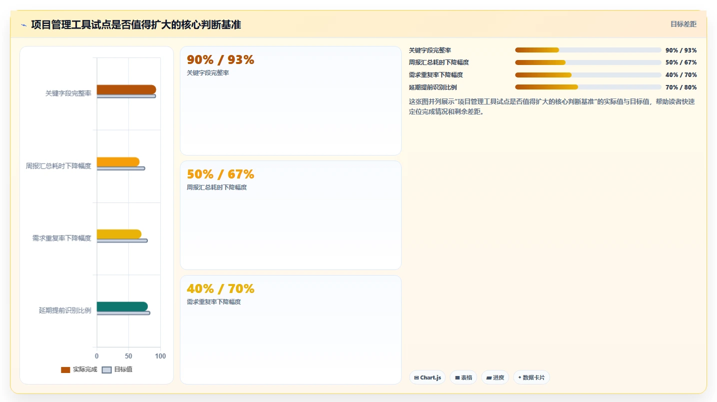
Task: Click the 需求重复率下降幅度 progress bar
Action: point(588,75)
